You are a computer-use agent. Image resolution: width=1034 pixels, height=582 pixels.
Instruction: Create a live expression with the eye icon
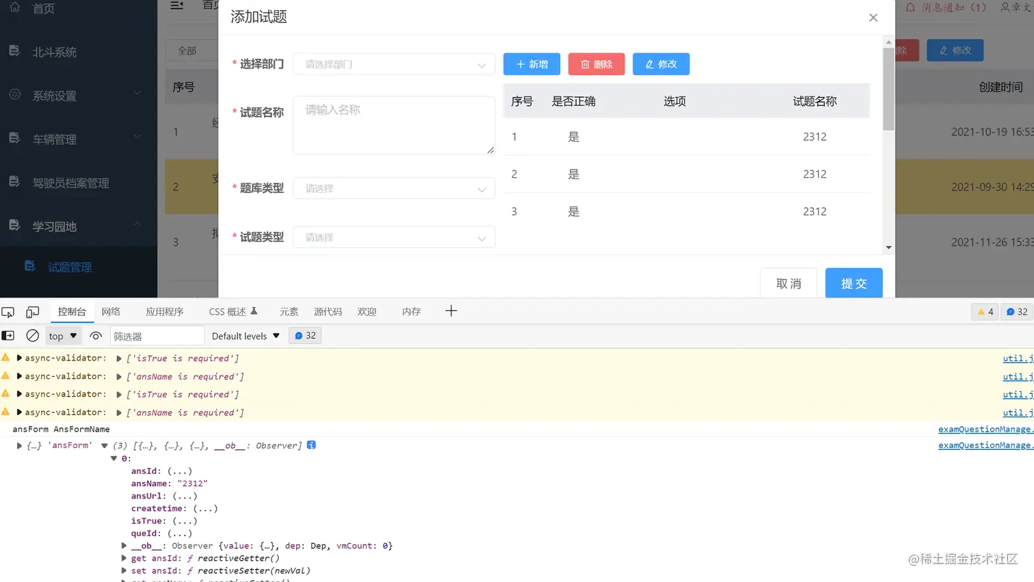click(x=96, y=336)
